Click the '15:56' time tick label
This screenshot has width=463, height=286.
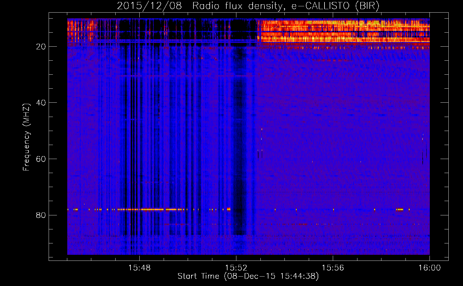[x=333, y=268]
